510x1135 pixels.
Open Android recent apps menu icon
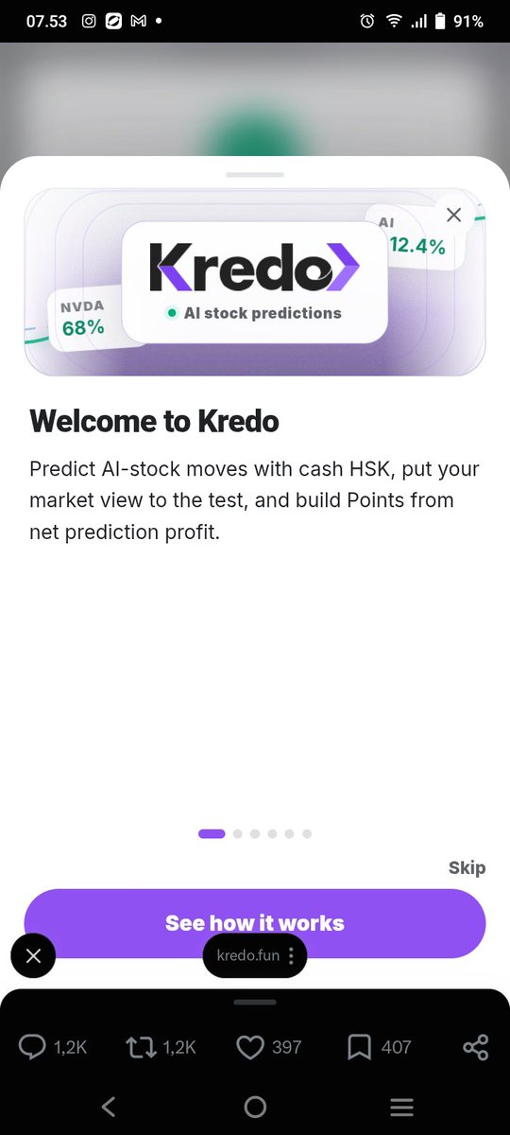(402, 1107)
